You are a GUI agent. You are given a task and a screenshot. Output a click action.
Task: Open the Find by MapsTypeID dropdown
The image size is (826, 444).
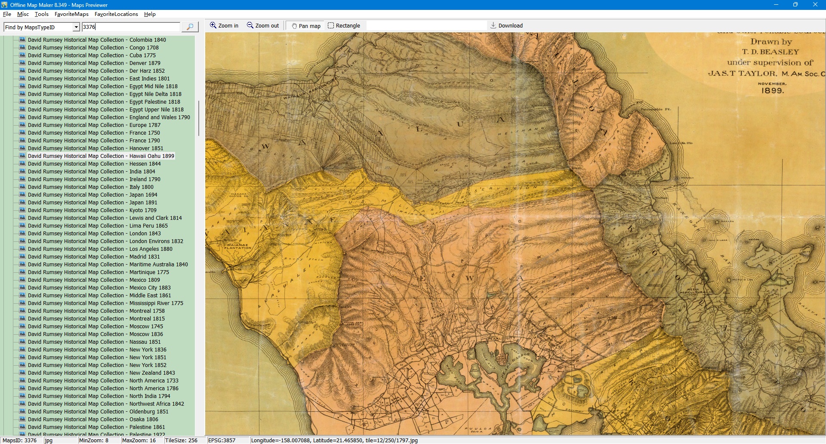coord(76,27)
